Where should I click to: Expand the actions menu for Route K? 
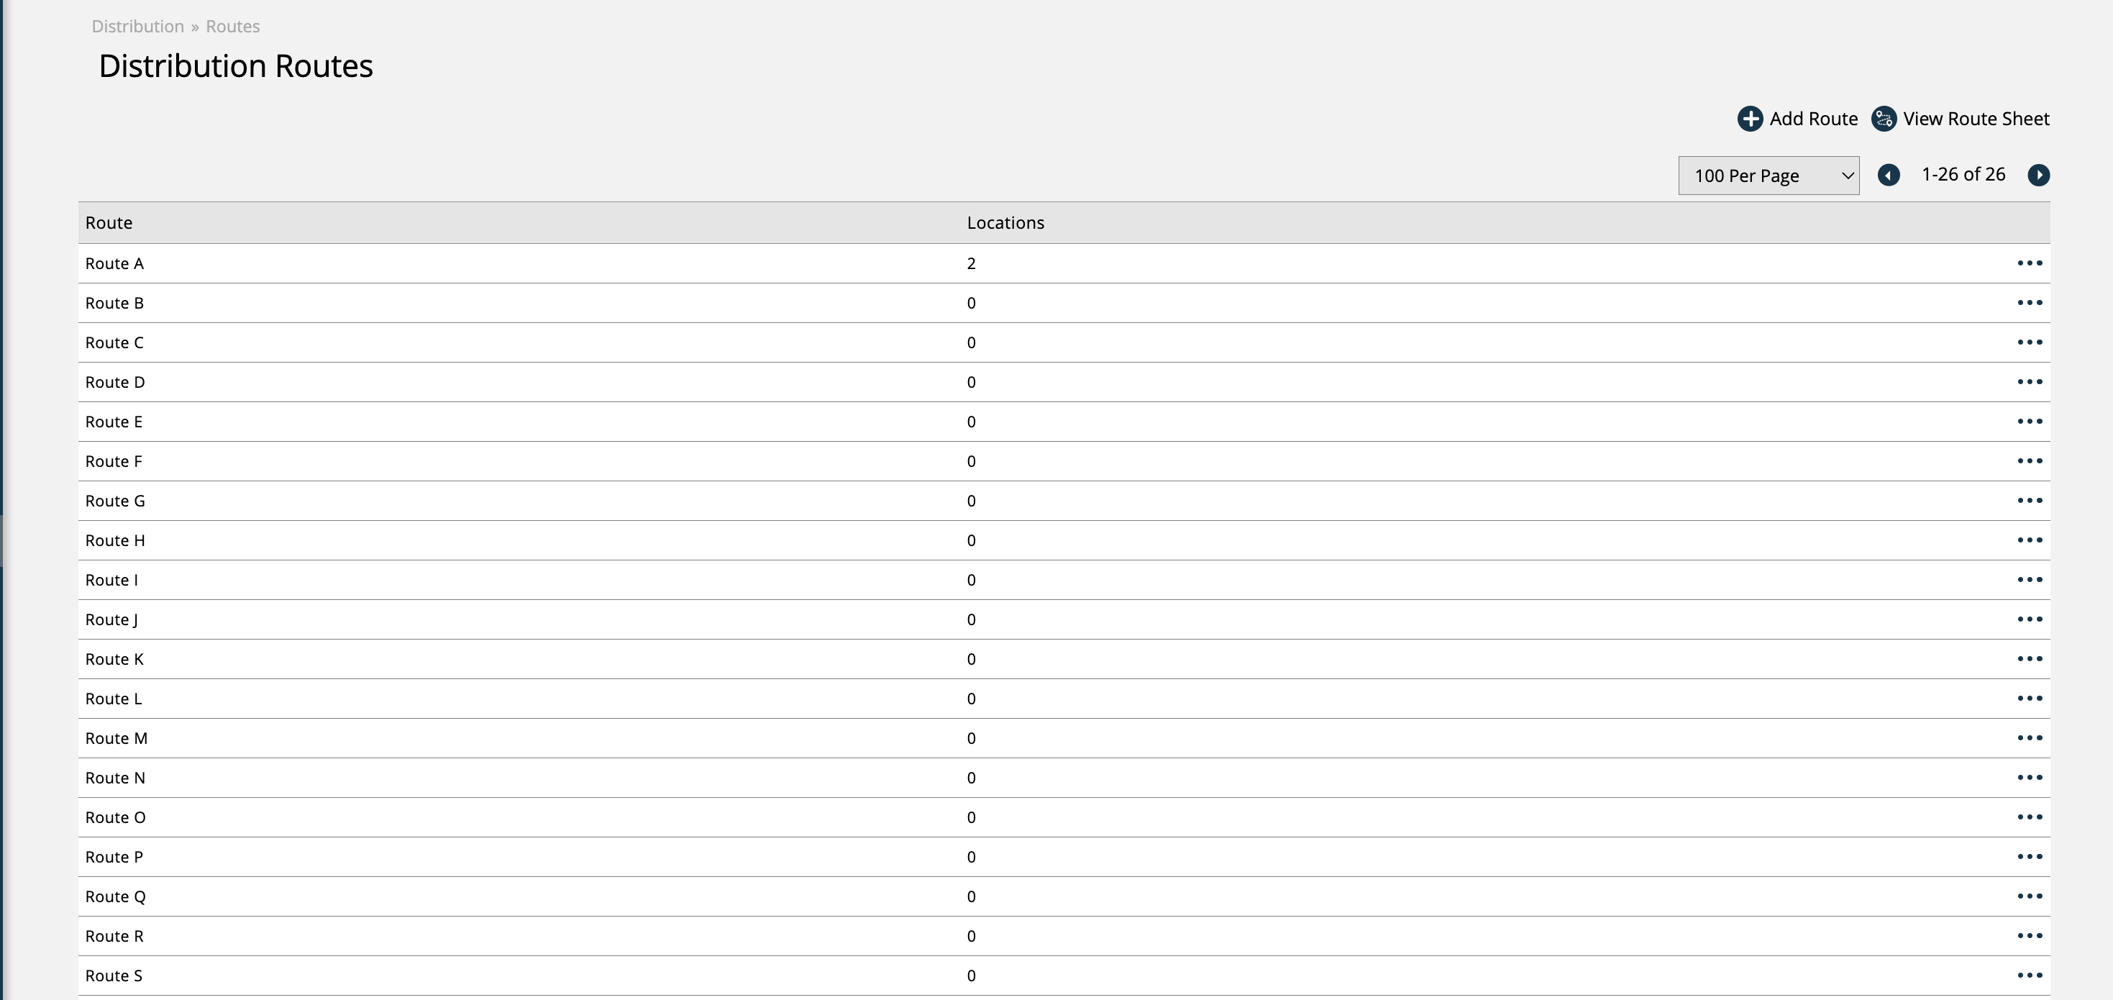2030,660
